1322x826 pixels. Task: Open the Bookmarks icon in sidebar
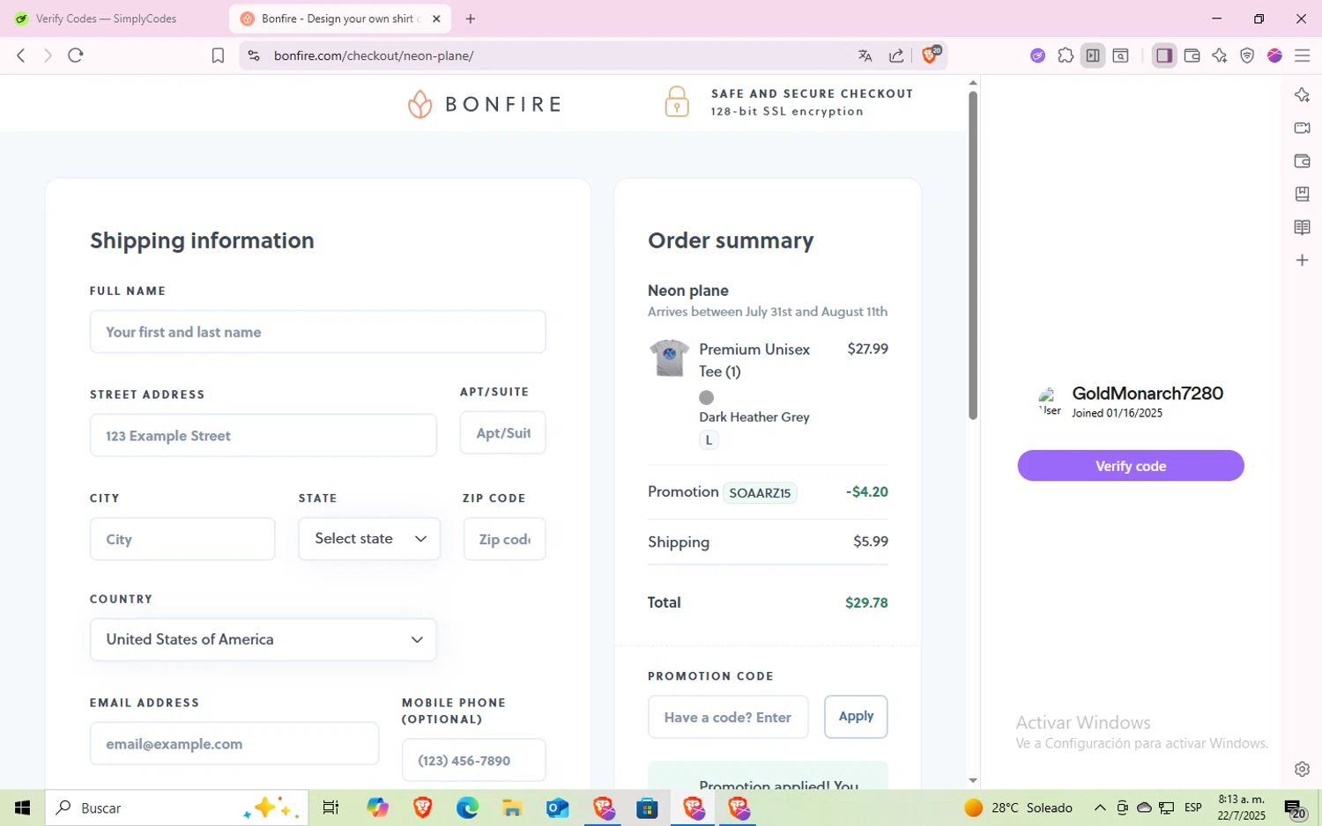[x=1302, y=194]
